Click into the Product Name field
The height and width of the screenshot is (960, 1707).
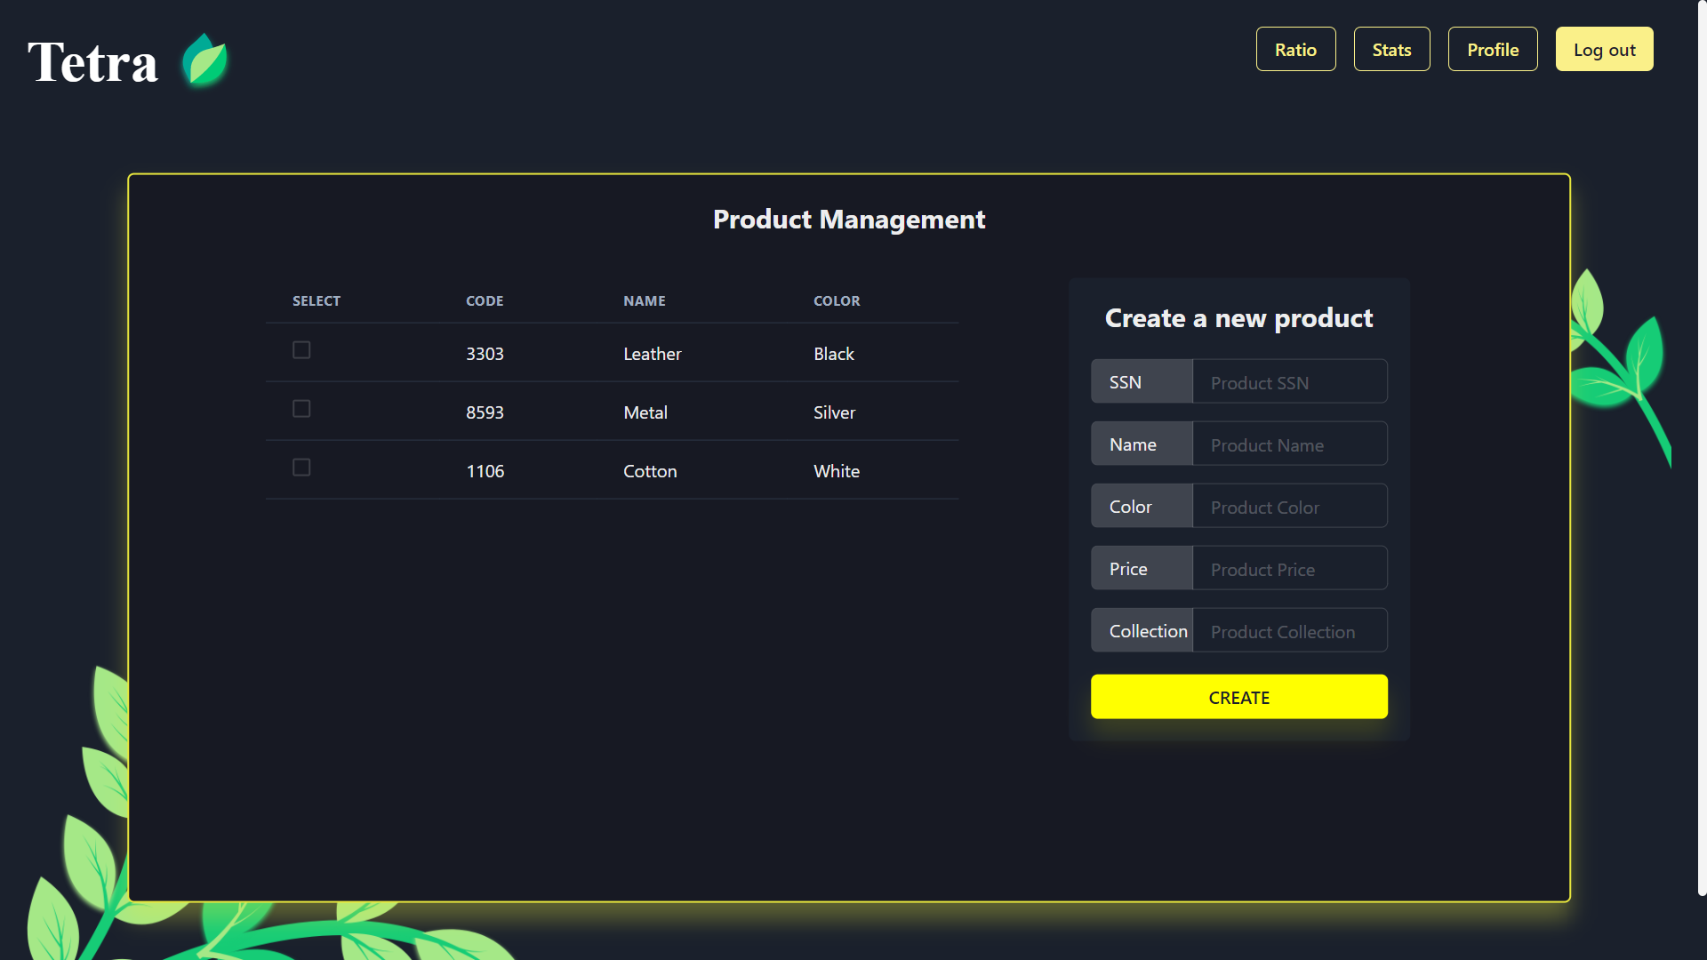pos(1288,444)
